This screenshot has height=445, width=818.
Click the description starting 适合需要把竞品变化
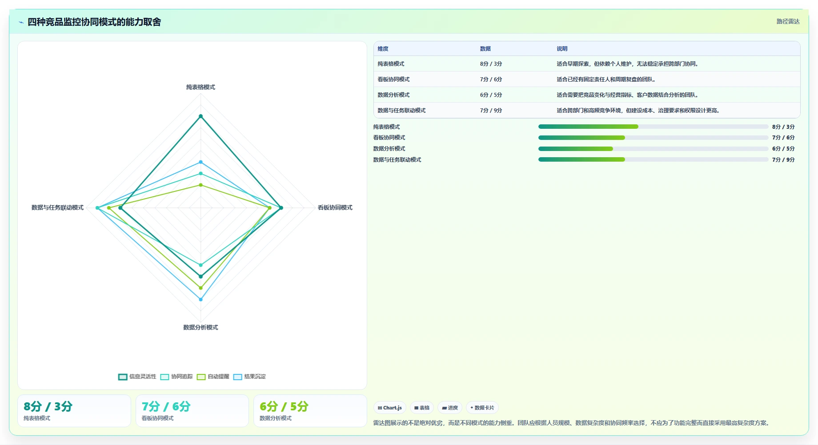coord(628,95)
